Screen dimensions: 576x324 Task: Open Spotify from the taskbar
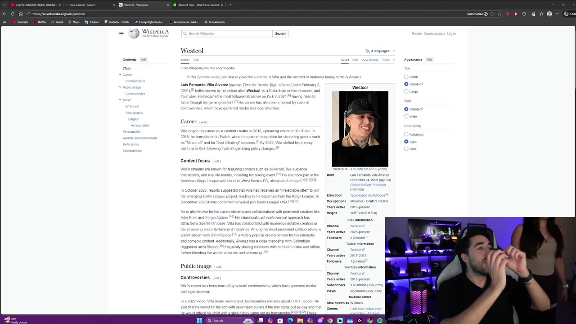click(x=380, y=320)
